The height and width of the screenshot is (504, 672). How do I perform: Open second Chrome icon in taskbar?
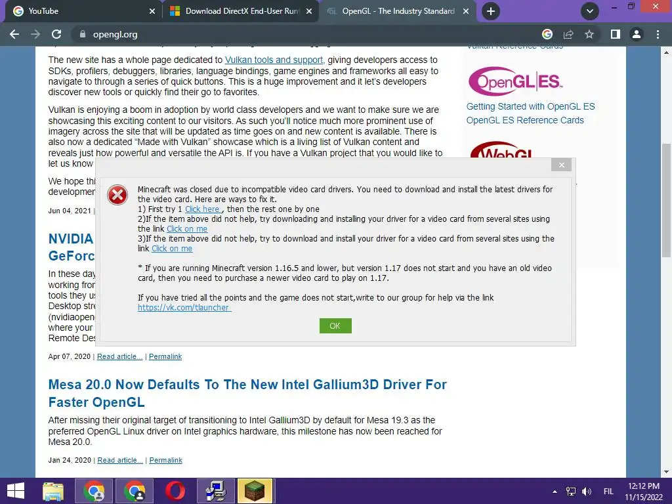pyautogui.click(x=135, y=491)
